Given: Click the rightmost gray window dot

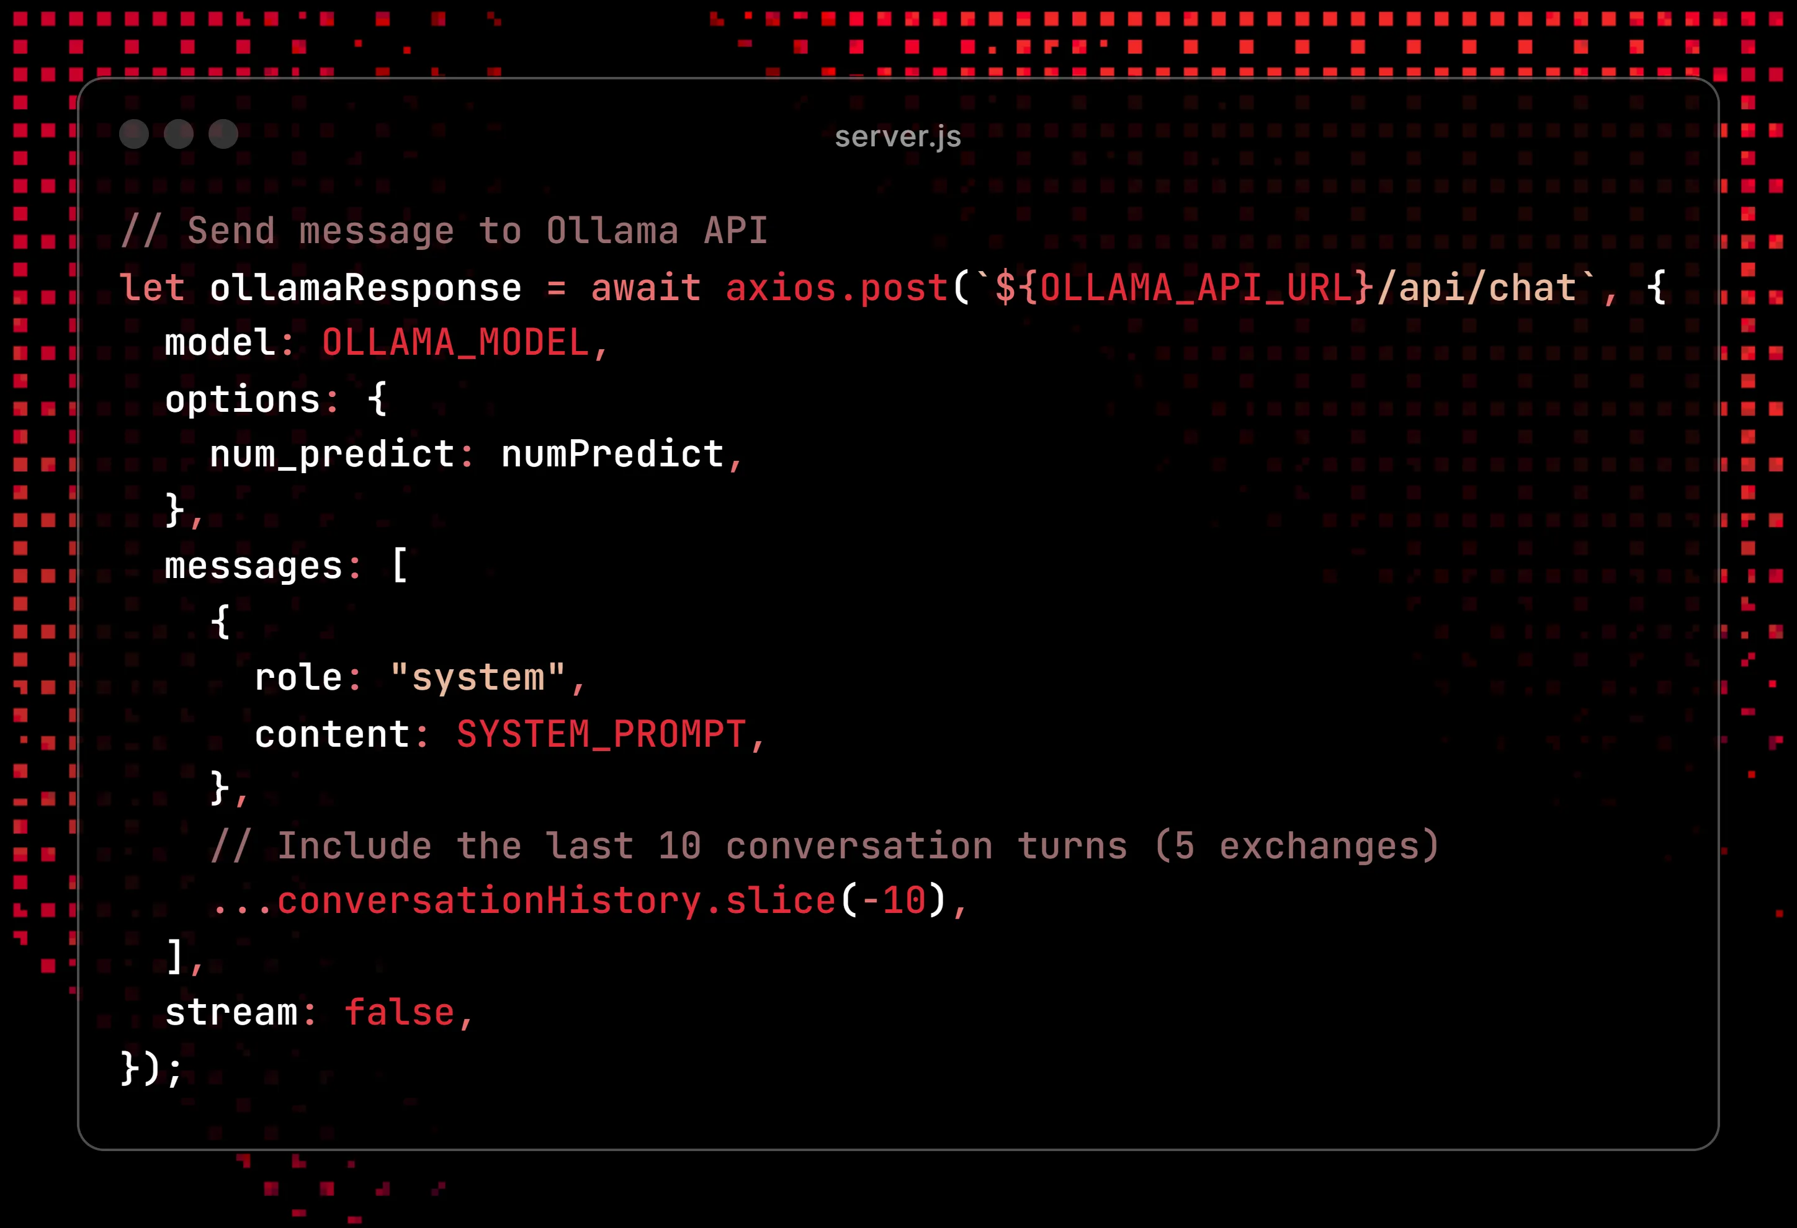Looking at the screenshot, I should click(223, 135).
